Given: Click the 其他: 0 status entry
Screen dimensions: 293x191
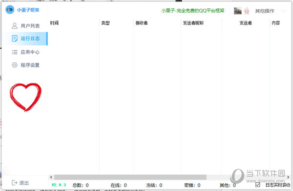Looking at the screenshot, I should (x=228, y=185).
